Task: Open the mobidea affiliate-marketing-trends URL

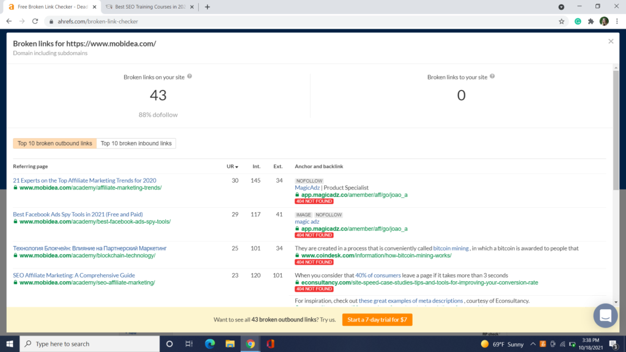Action: tap(90, 188)
